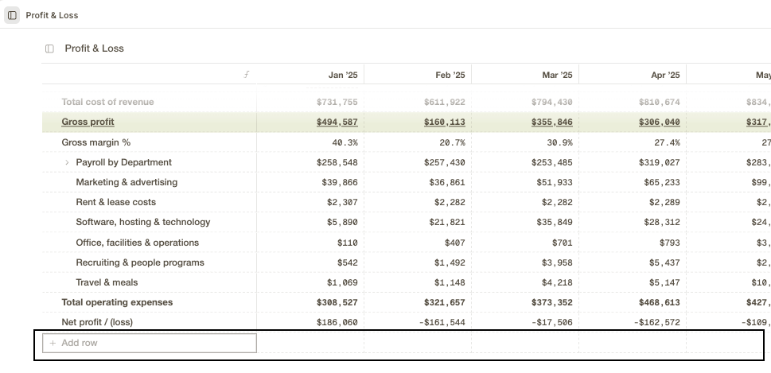This screenshot has height=373, width=771.
Task: Click Total cost of revenue Mar cell $794,430
Action: tap(551, 102)
